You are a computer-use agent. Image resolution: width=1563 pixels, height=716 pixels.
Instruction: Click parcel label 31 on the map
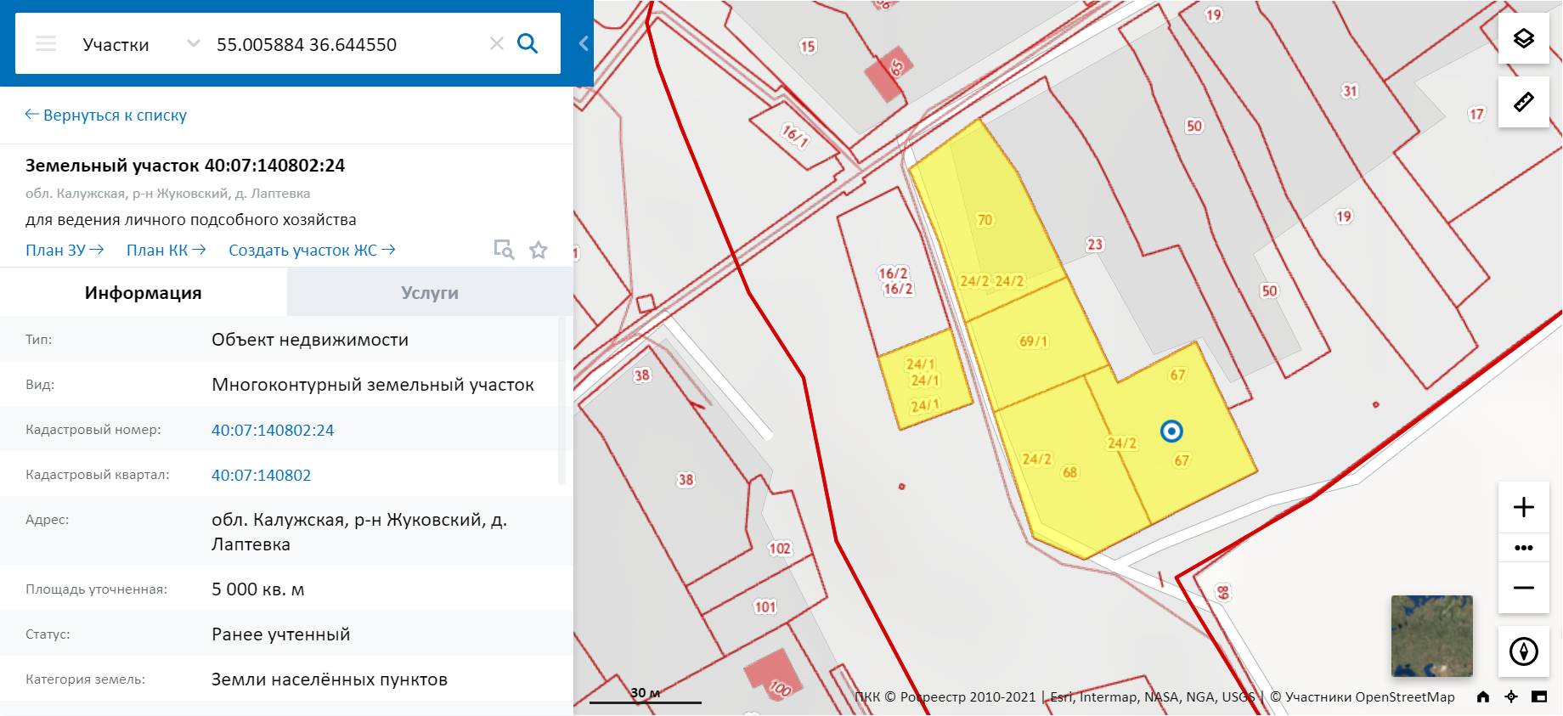pos(1350,91)
